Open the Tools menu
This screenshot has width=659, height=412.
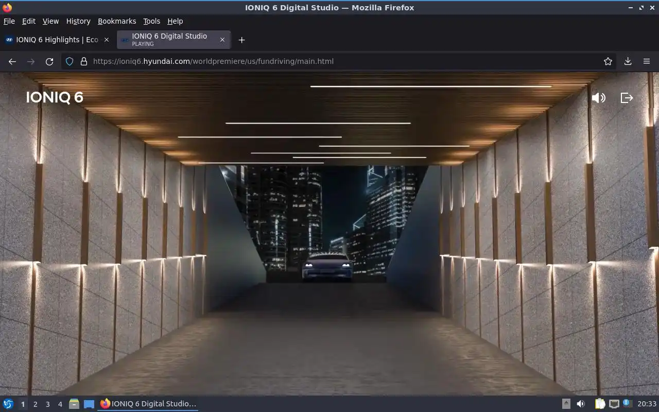click(x=152, y=21)
